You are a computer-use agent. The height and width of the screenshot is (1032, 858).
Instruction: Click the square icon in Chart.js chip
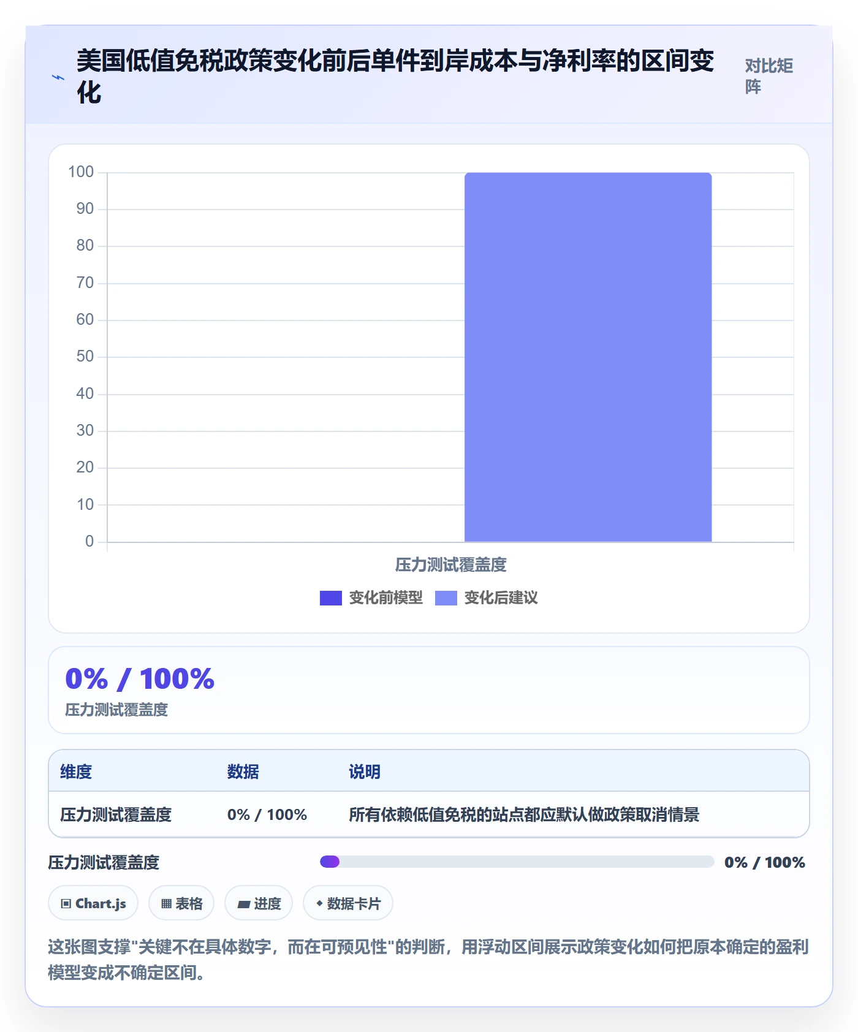(x=66, y=903)
